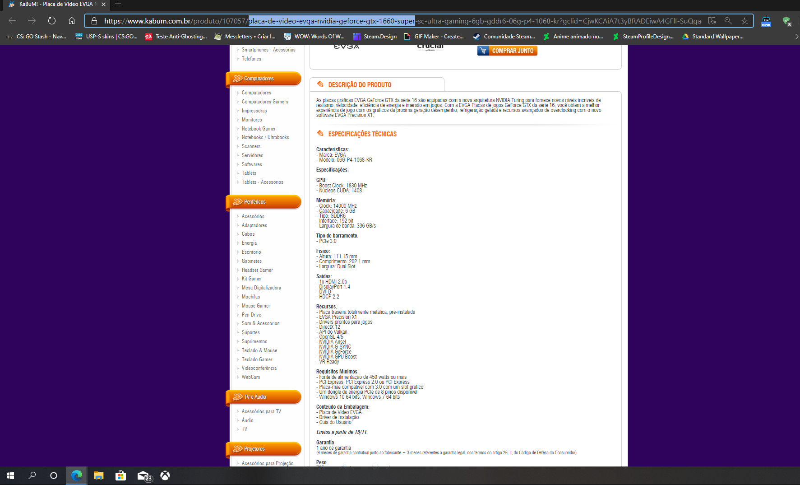
Task: Go to the Home page icon
Action: [72, 21]
